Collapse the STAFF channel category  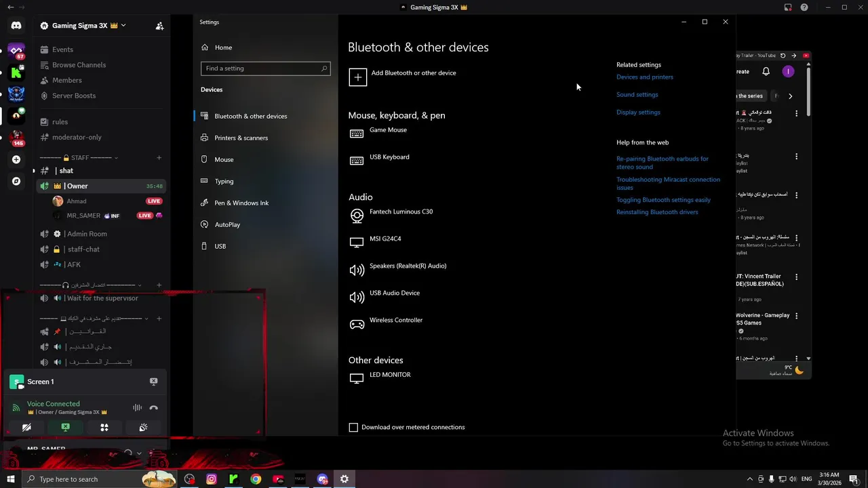click(79, 158)
